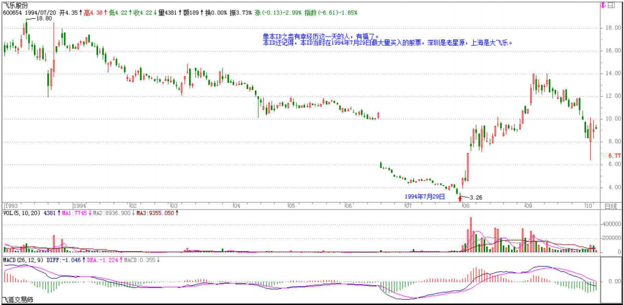The image size is (624, 305).
Task: Select the 1994年7月29日 date annotation
Action: (x=425, y=197)
